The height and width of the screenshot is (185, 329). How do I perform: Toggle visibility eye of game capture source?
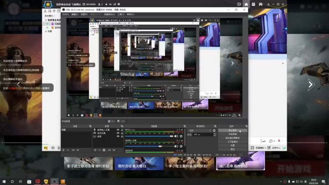118,133
